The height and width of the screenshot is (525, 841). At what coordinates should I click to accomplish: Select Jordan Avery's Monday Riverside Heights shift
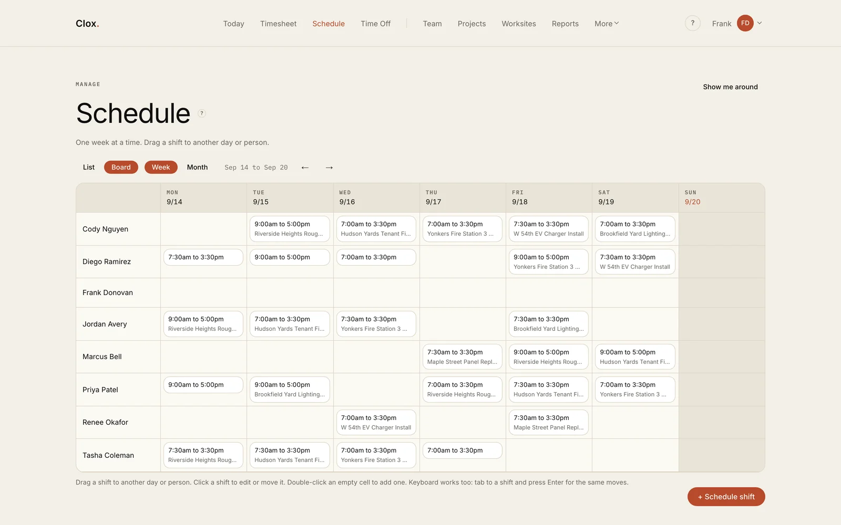tap(203, 324)
